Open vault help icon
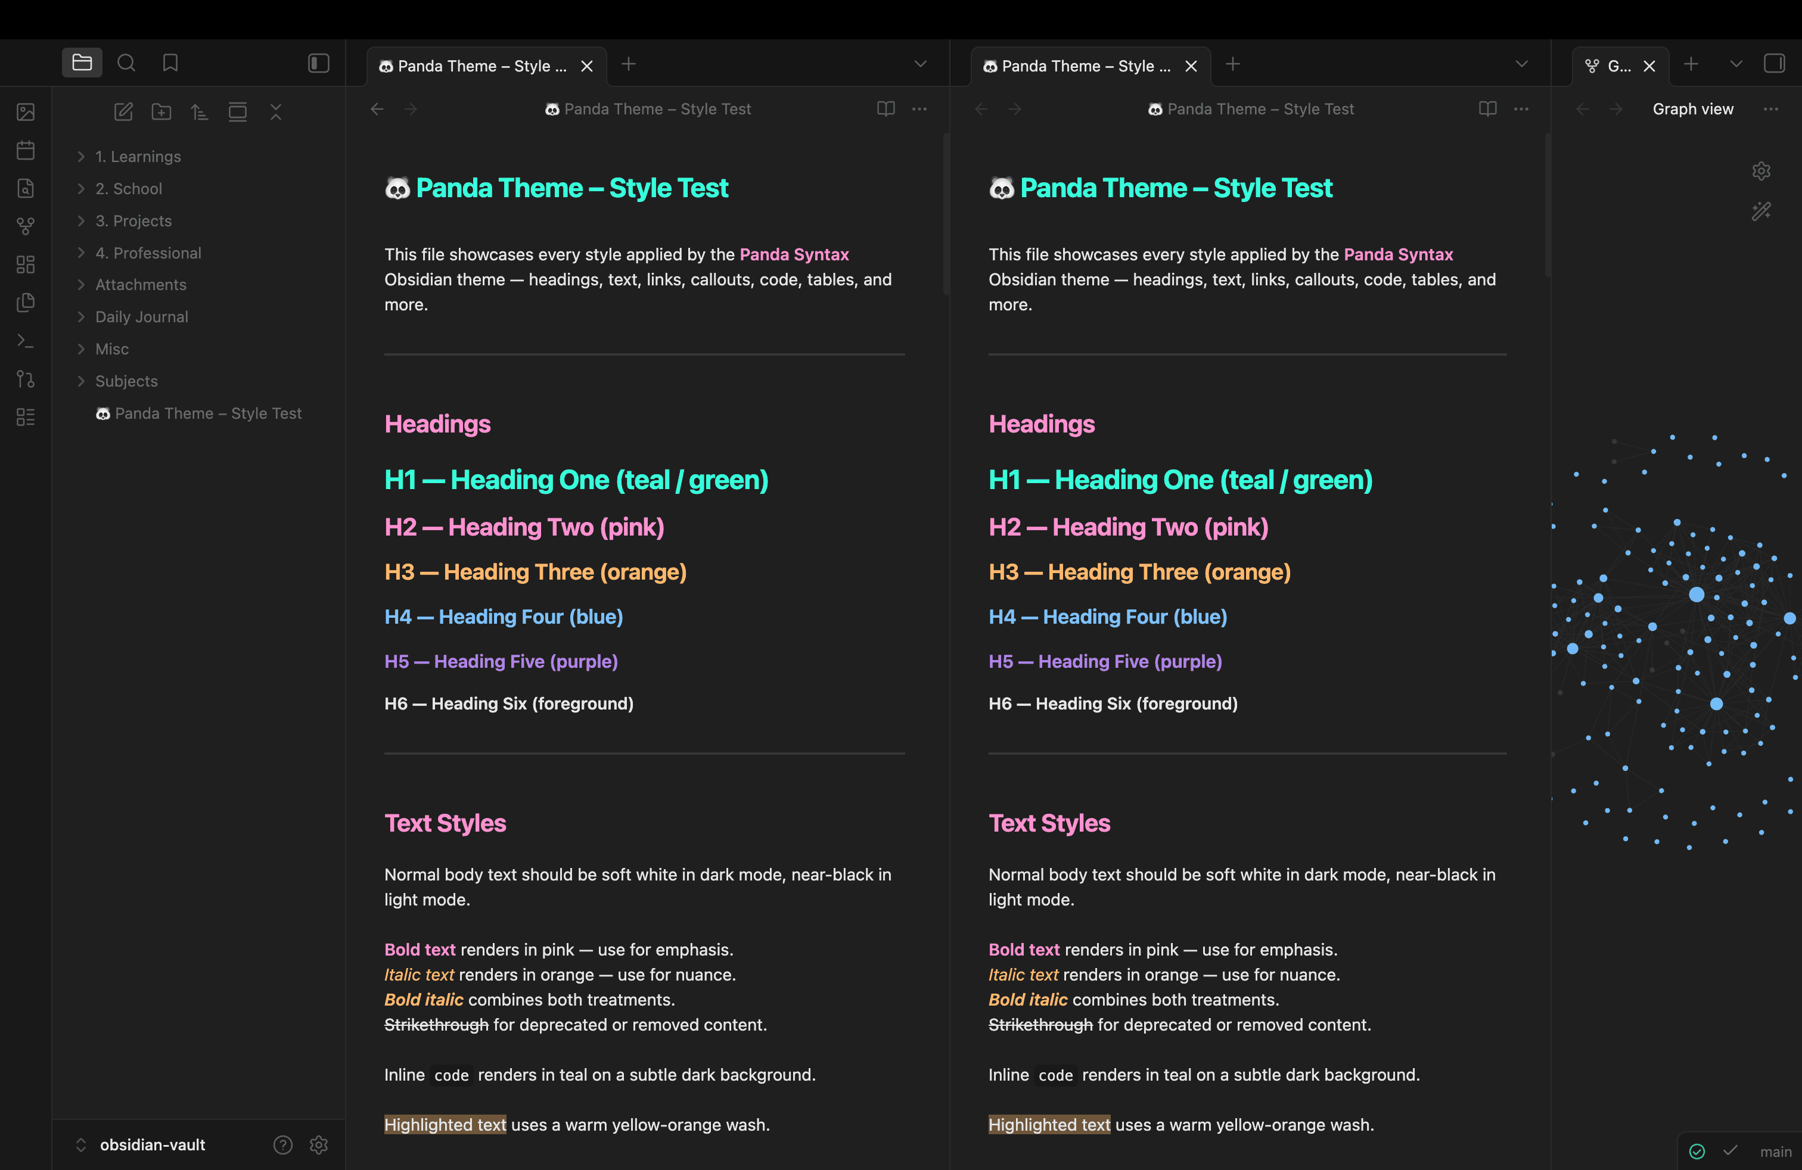The image size is (1802, 1170). click(282, 1145)
